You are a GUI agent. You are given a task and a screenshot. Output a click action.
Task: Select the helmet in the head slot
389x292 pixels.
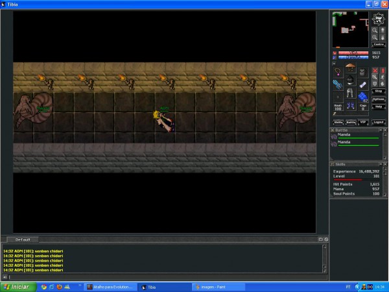pyautogui.click(x=350, y=69)
